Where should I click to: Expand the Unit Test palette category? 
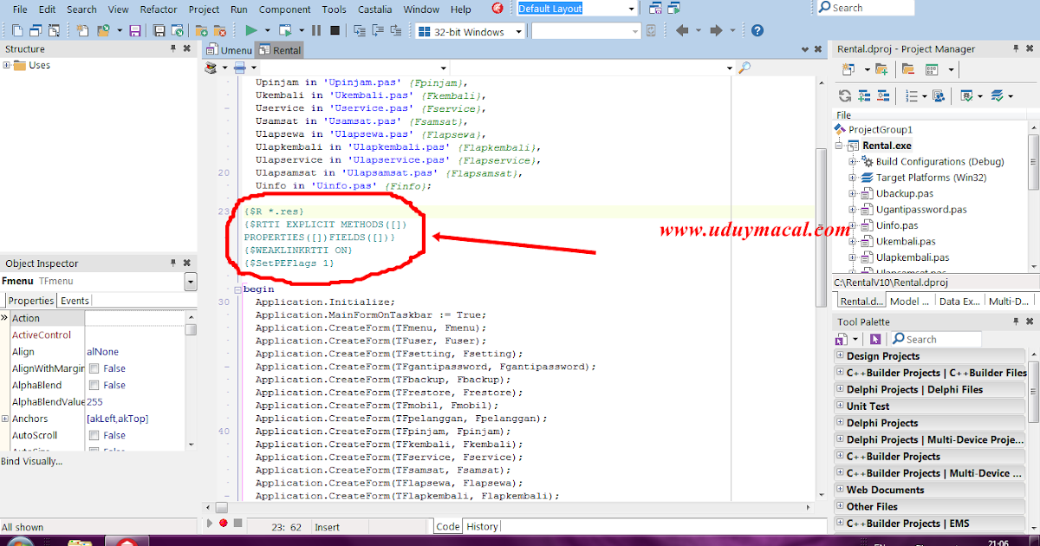[x=840, y=406]
